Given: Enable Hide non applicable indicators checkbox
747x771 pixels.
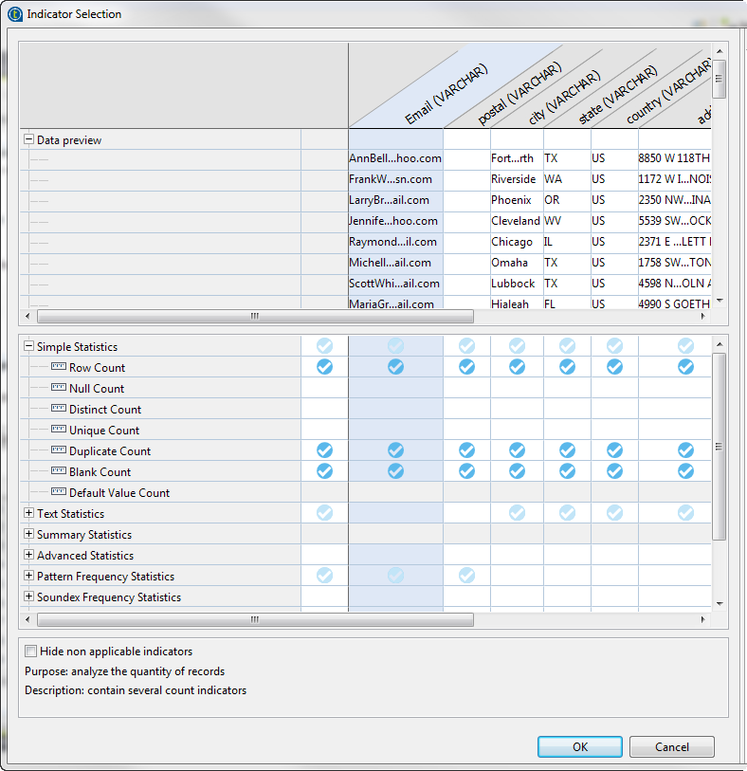Looking at the screenshot, I should (x=31, y=652).
